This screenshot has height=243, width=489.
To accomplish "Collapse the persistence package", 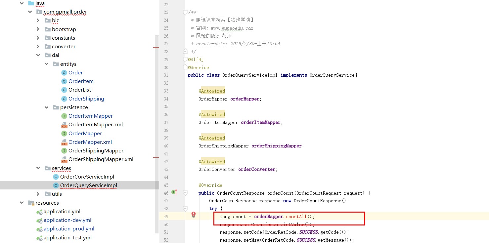I will [x=46, y=107].
